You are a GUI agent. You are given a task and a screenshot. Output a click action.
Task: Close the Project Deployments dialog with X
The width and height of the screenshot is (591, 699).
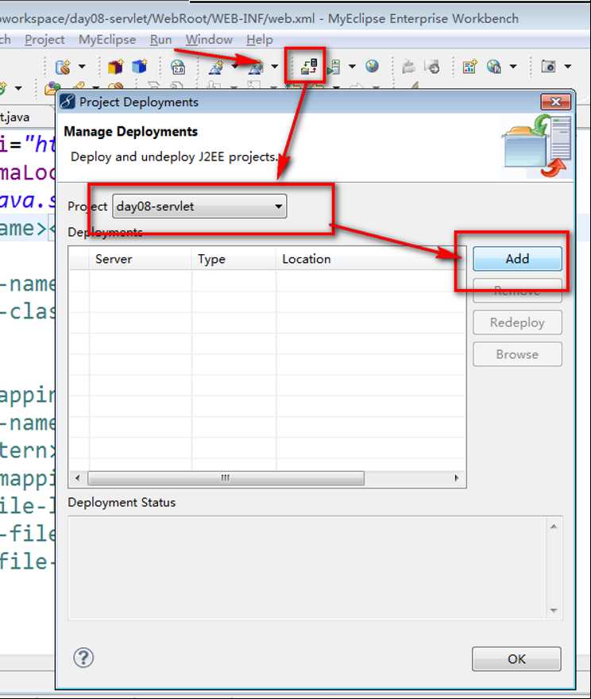coord(555,102)
